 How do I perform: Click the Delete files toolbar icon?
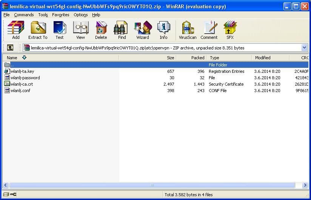pos(101,30)
